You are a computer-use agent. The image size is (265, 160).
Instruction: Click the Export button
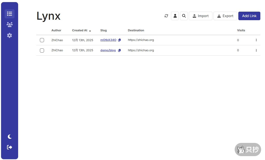225,16
